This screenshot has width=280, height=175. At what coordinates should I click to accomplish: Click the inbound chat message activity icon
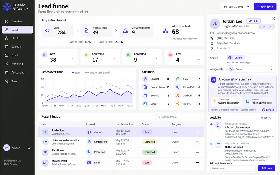tap(218, 125)
